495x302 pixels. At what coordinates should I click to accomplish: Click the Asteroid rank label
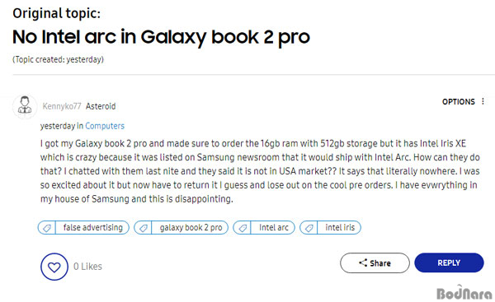tap(101, 106)
